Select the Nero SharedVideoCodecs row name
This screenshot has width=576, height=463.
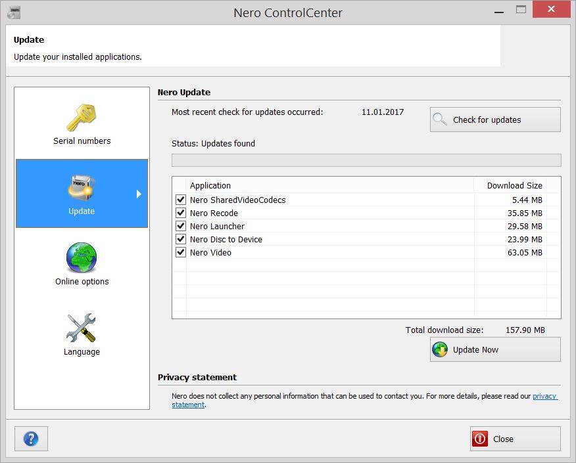pos(237,200)
